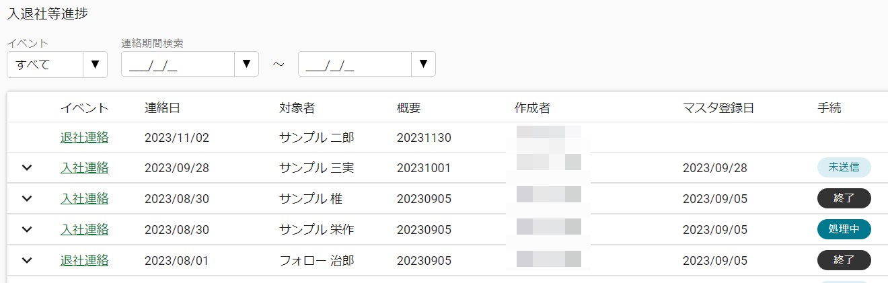Click the 終了 badge for フォロー 治郎

point(844,260)
